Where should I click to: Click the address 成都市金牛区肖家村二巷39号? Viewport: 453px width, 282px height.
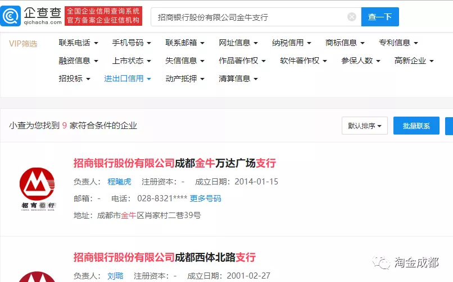click(x=149, y=215)
